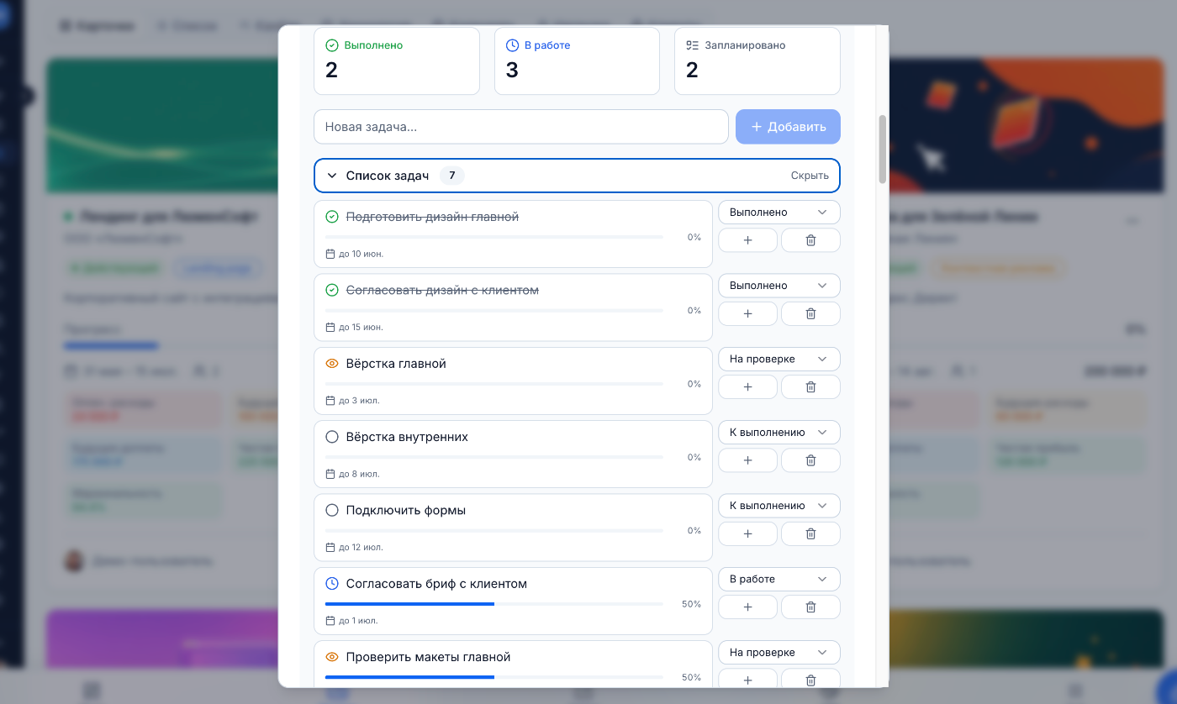Click calendar icon next to до 12 июл.
Image resolution: width=1177 pixels, height=704 pixels.
pyautogui.click(x=330, y=547)
